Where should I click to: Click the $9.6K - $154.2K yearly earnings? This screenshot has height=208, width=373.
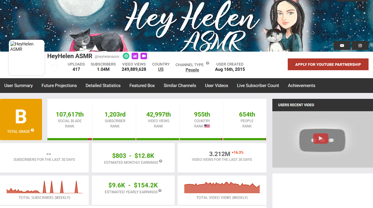pyautogui.click(x=133, y=185)
